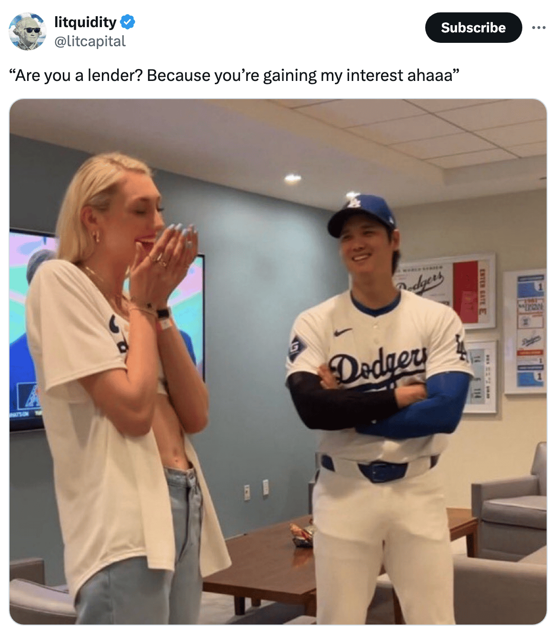Click the Subscribe button
This screenshot has width=559, height=636.
click(473, 28)
